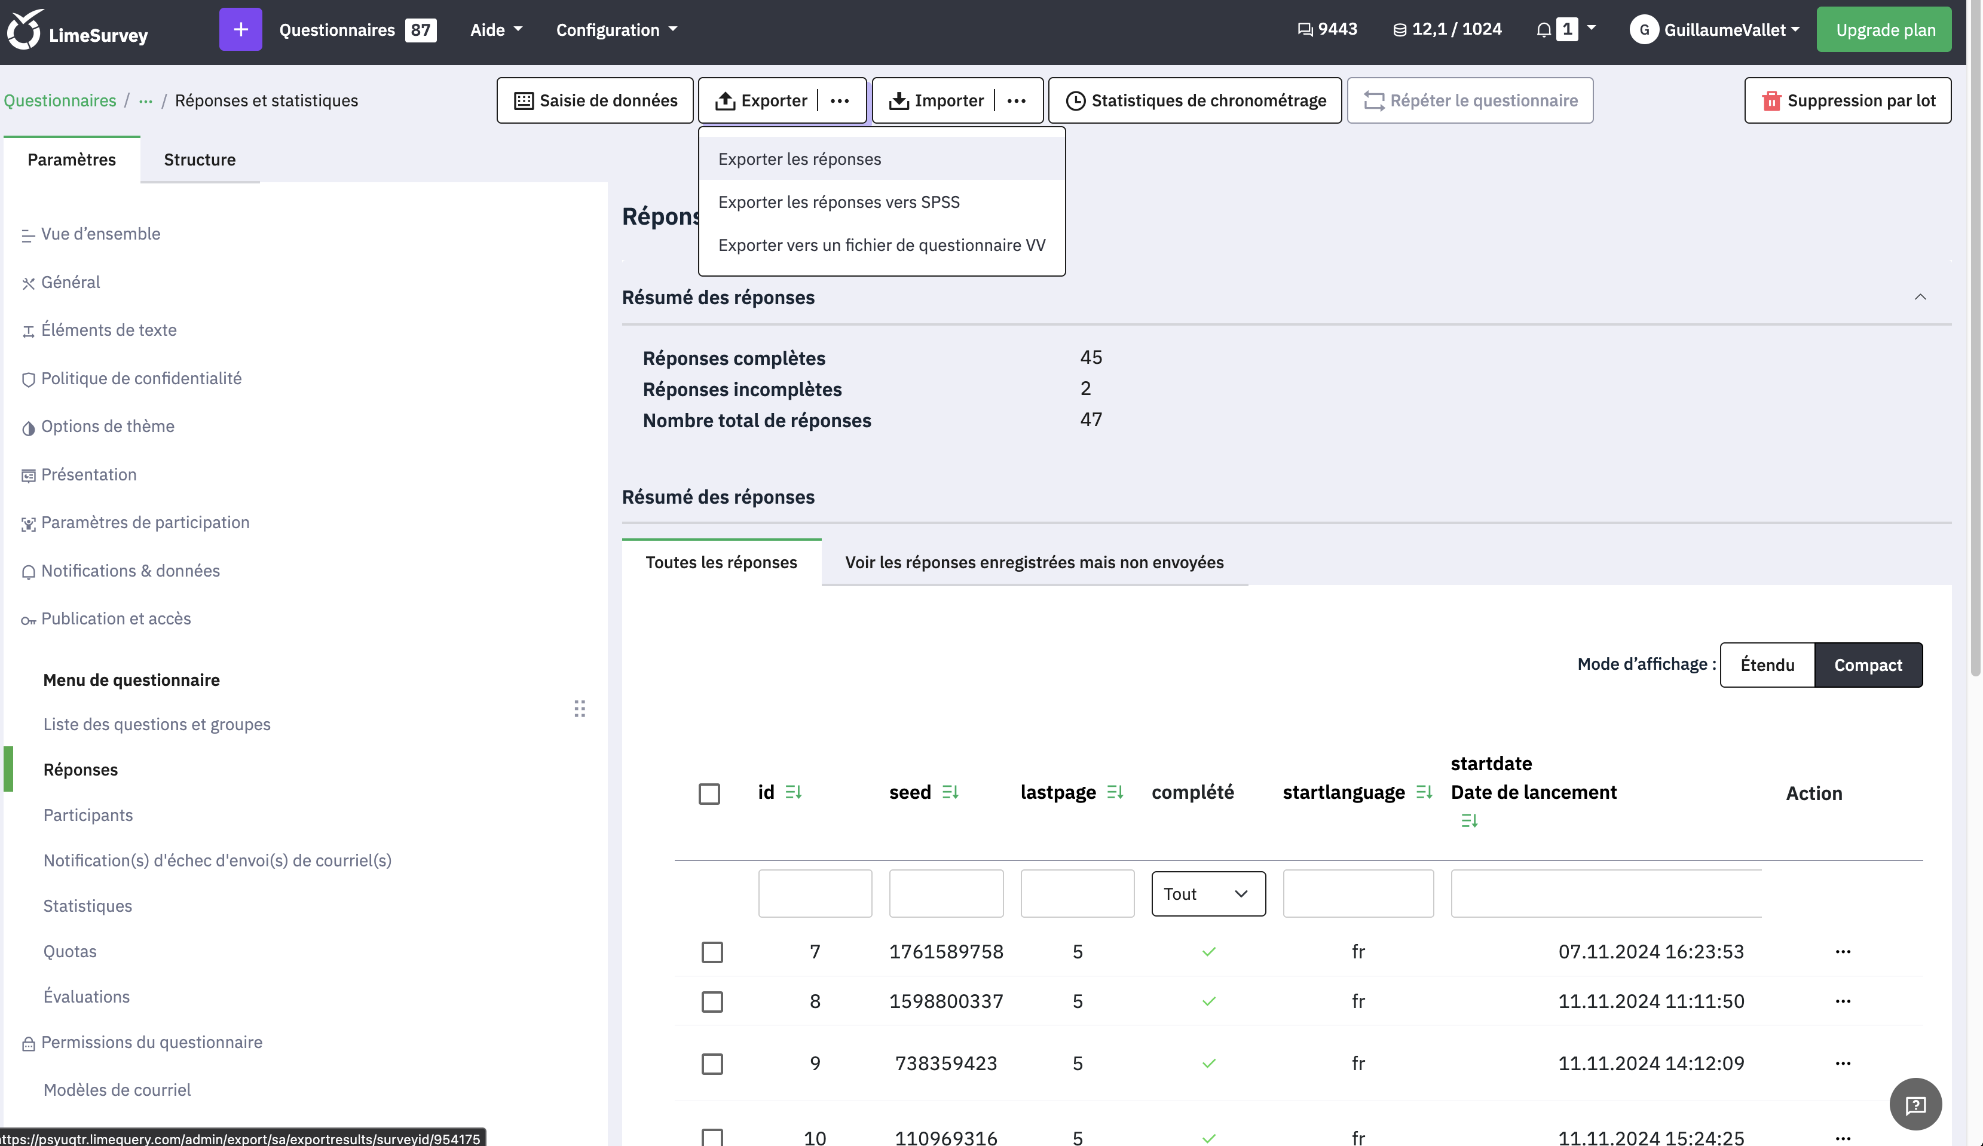The height and width of the screenshot is (1146, 1983).
Task: Open Toutes les réponses tab
Action: pyautogui.click(x=721, y=562)
